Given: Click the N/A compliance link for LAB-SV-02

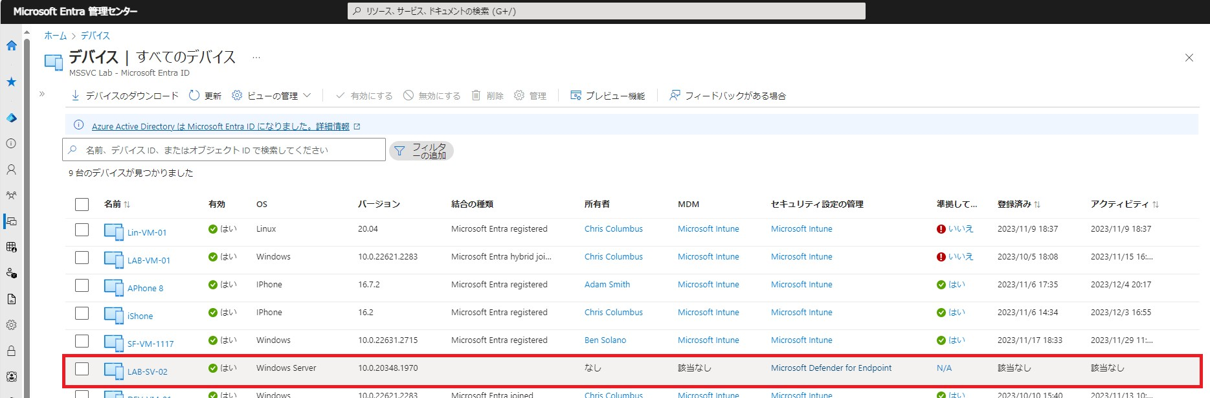Looking at the screenshot, I should (944, 368).
